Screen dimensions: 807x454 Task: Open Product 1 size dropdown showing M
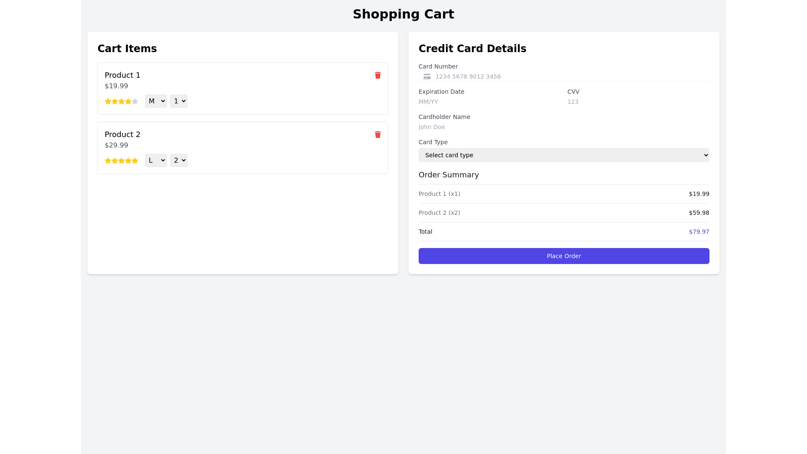point(156,101)
